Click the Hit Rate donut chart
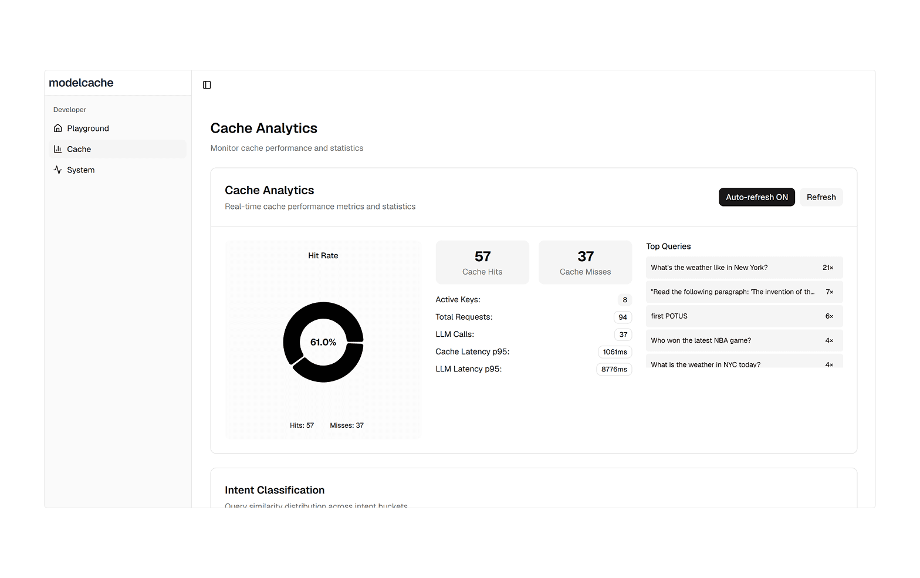 323,342
